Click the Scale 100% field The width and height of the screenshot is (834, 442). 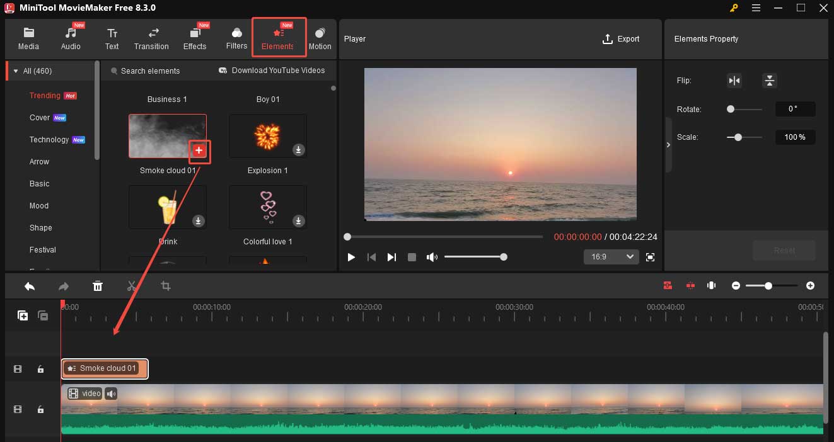click(x=795, y=137)
